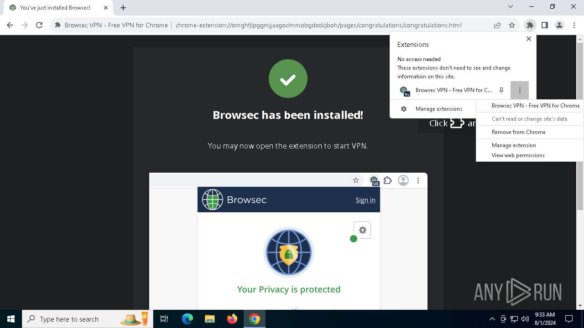Open the clock showing 9:33 AM

[545, 319]
